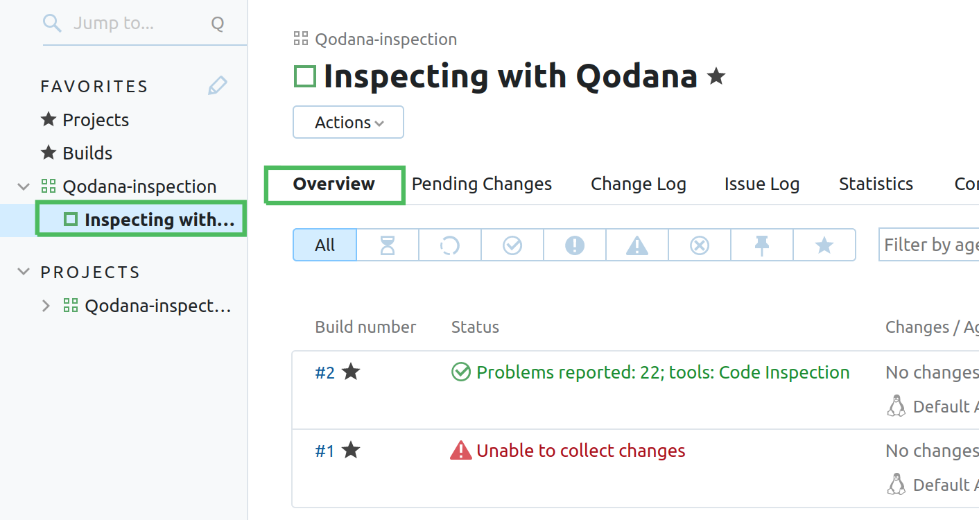Screen dimensions: 979x520
Task: Filter pinned builds using pin icon
Action: [x=762, y=245]
